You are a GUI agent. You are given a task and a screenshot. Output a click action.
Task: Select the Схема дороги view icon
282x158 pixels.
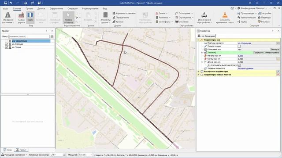tap(21, 18)
